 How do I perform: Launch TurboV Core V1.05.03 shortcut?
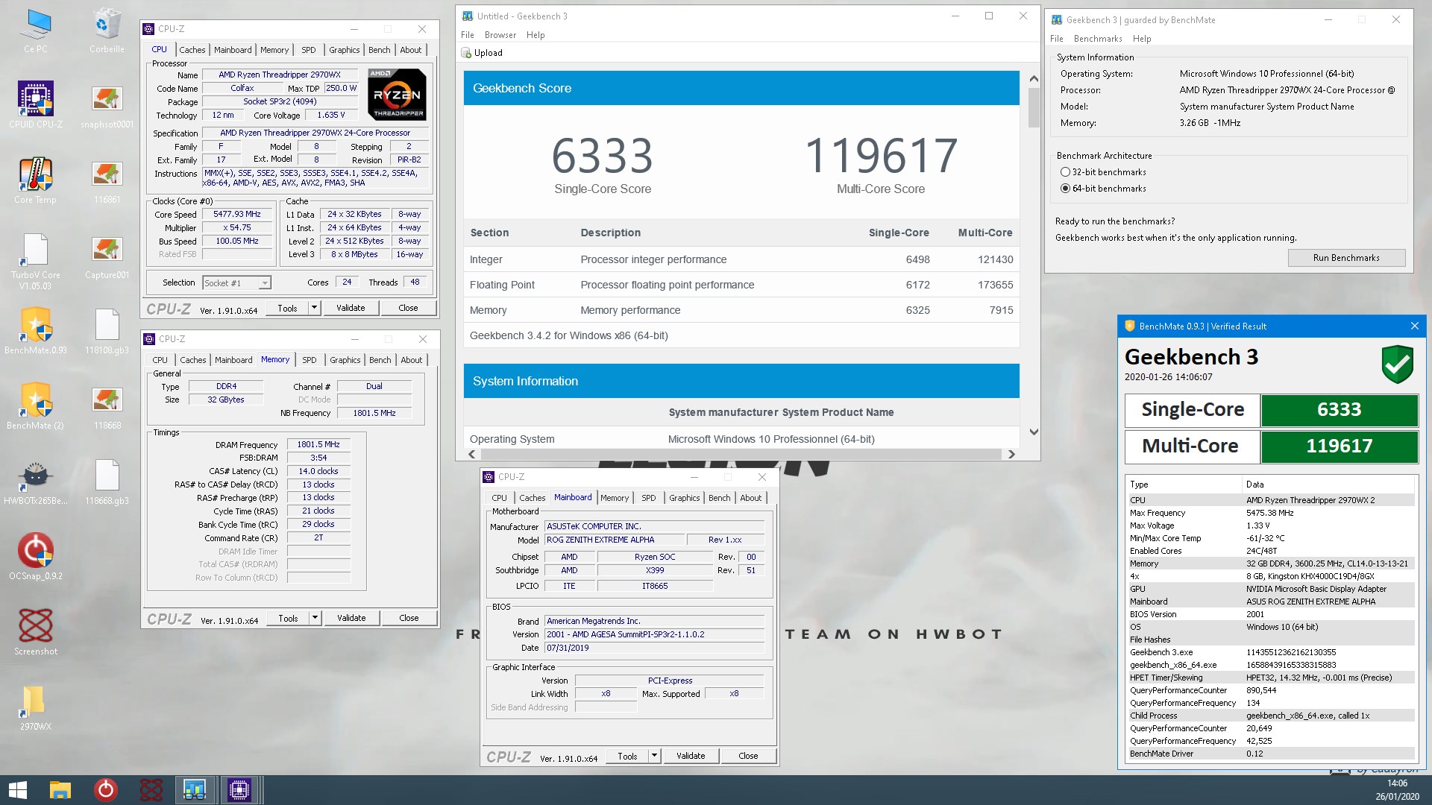(x=35, y=260)
